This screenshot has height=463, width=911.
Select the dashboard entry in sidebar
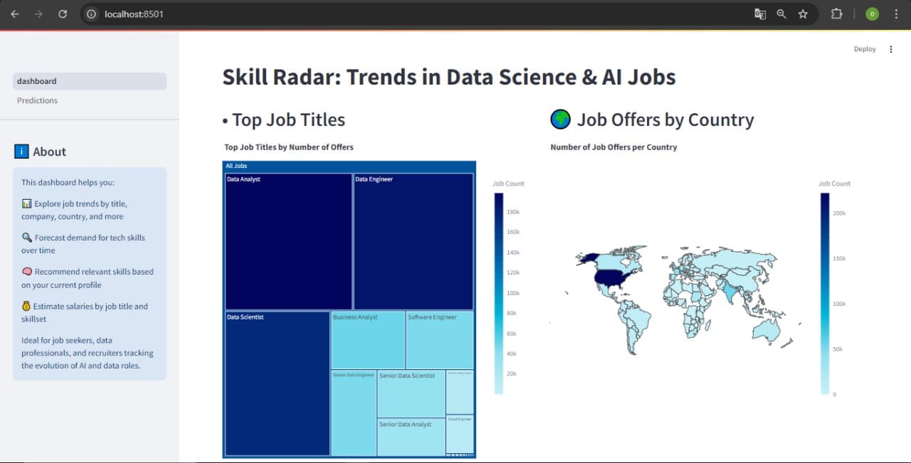(37, 80)
